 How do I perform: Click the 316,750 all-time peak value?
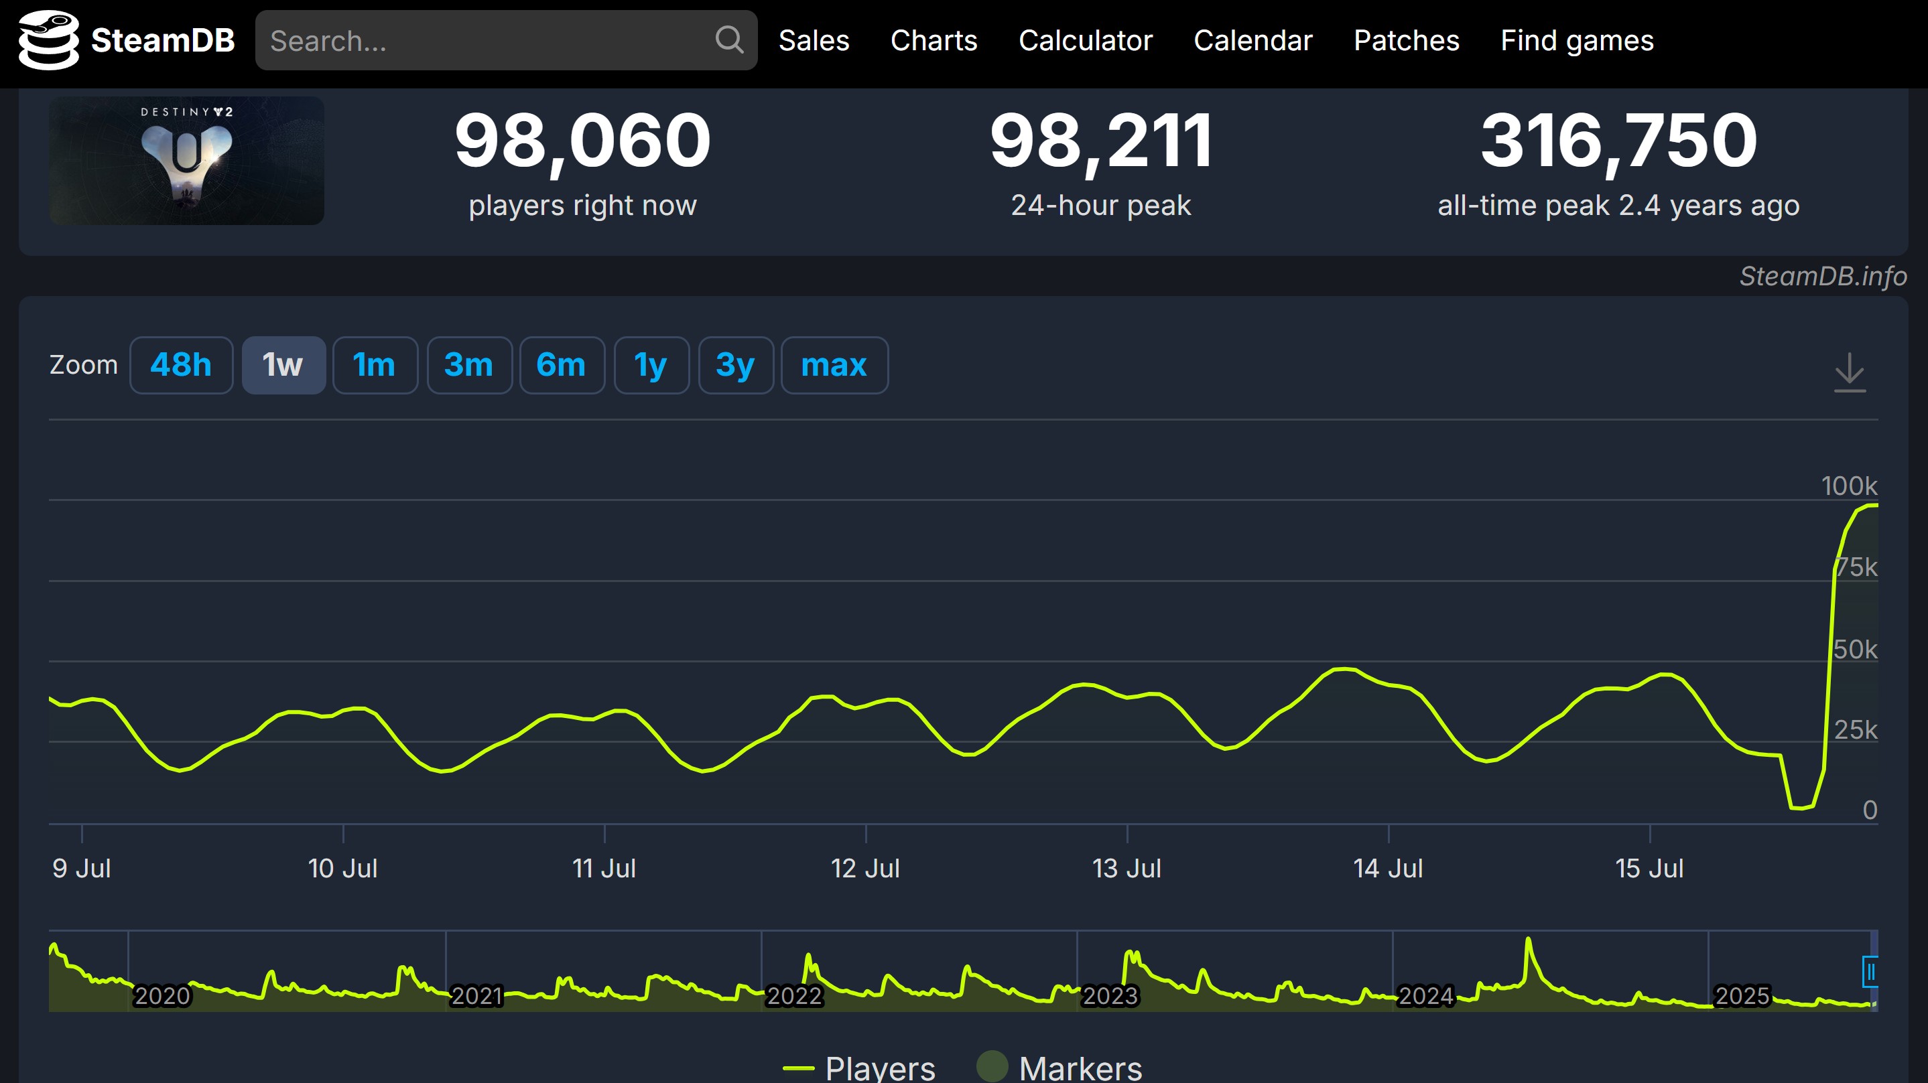click(x=1618, y=141)
